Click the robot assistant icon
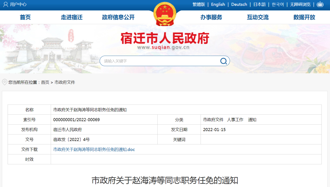This screenshot has width=330, height=187. click(x=320, y=4)
